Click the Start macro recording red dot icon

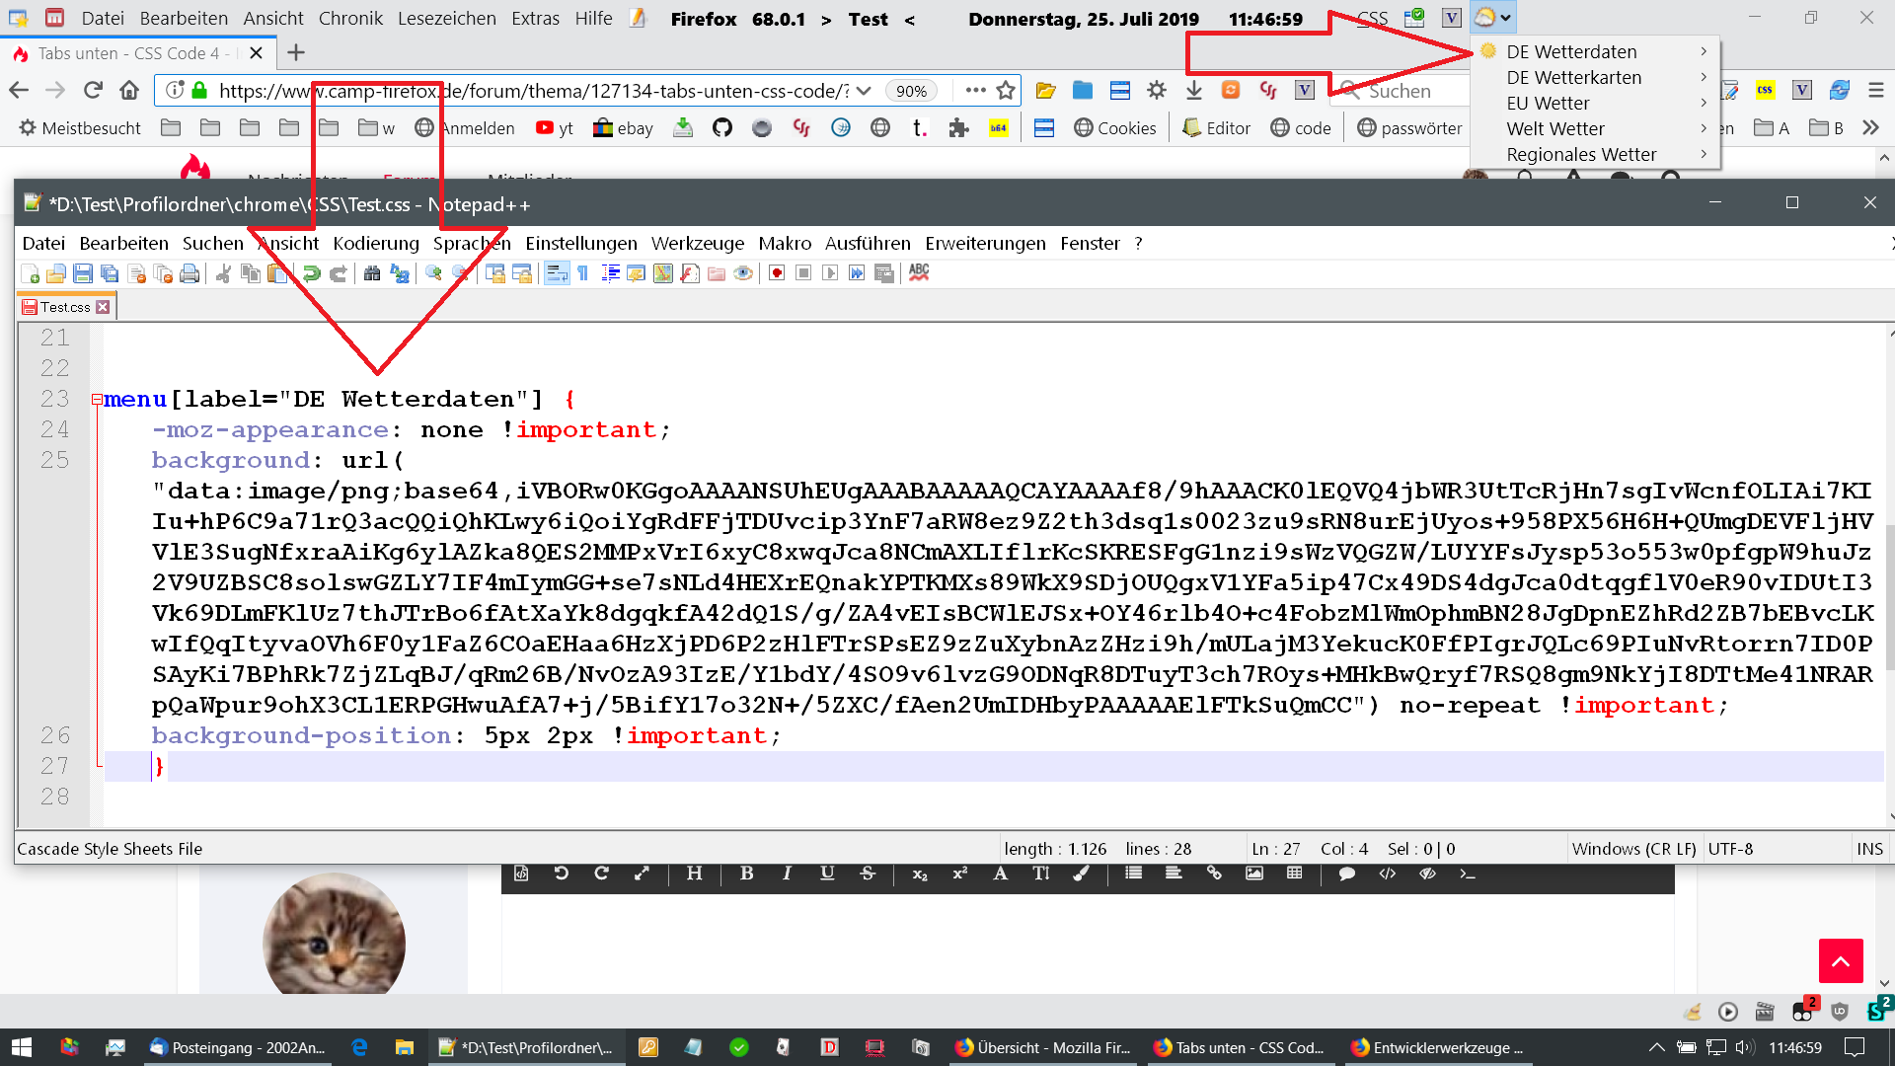pyautogui.click(x=777, y=273)
